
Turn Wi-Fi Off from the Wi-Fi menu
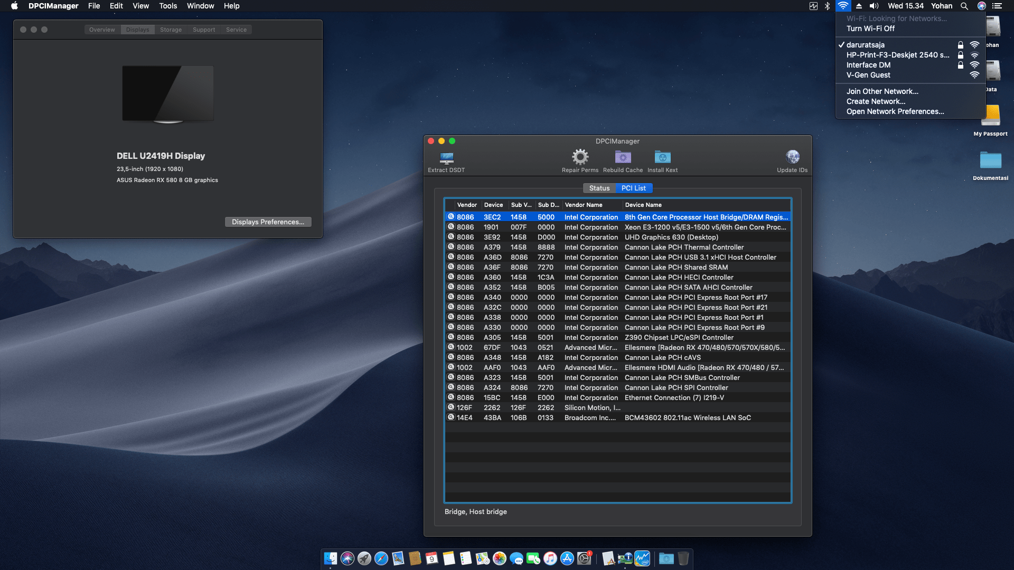tap(870, 28)
